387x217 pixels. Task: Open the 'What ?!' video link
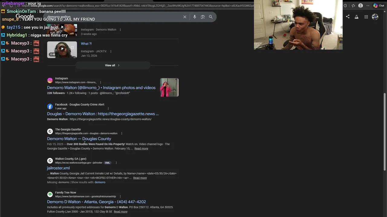(86, 44)
